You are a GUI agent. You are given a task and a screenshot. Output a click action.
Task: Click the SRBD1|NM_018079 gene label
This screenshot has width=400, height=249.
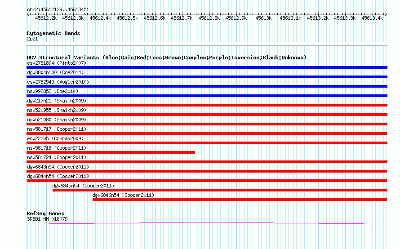47,219
